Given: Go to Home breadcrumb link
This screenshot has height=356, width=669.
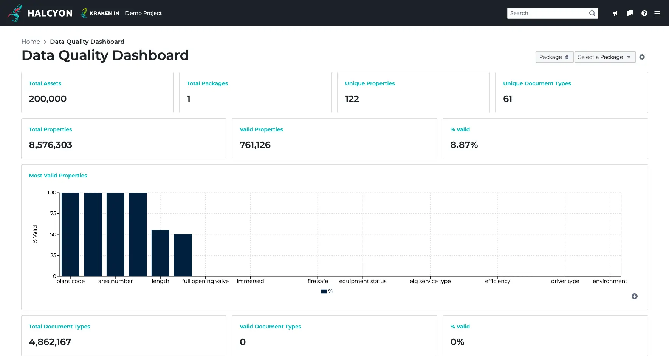Looking at the screenshot, I should pos(31,42).
